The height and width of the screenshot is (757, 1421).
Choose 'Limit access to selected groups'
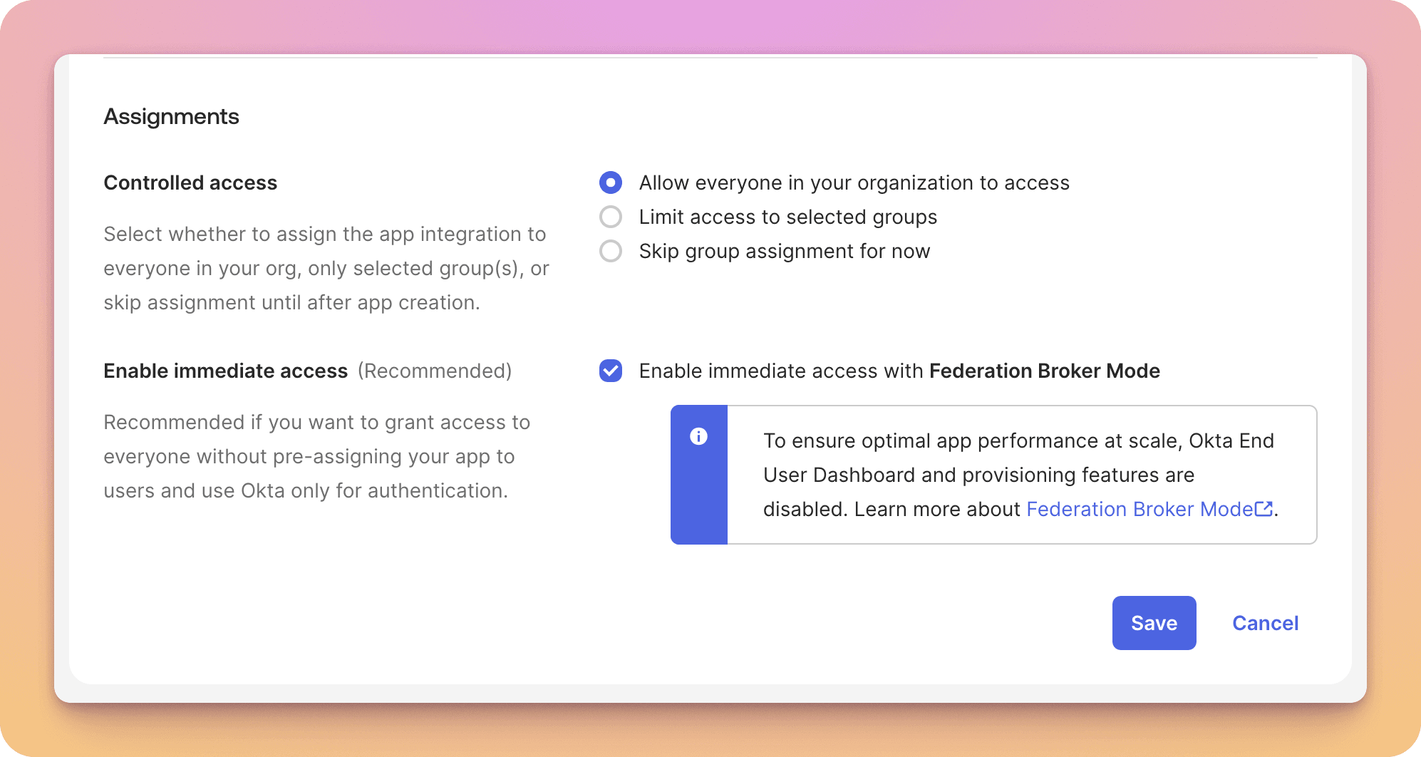point(787,217)
